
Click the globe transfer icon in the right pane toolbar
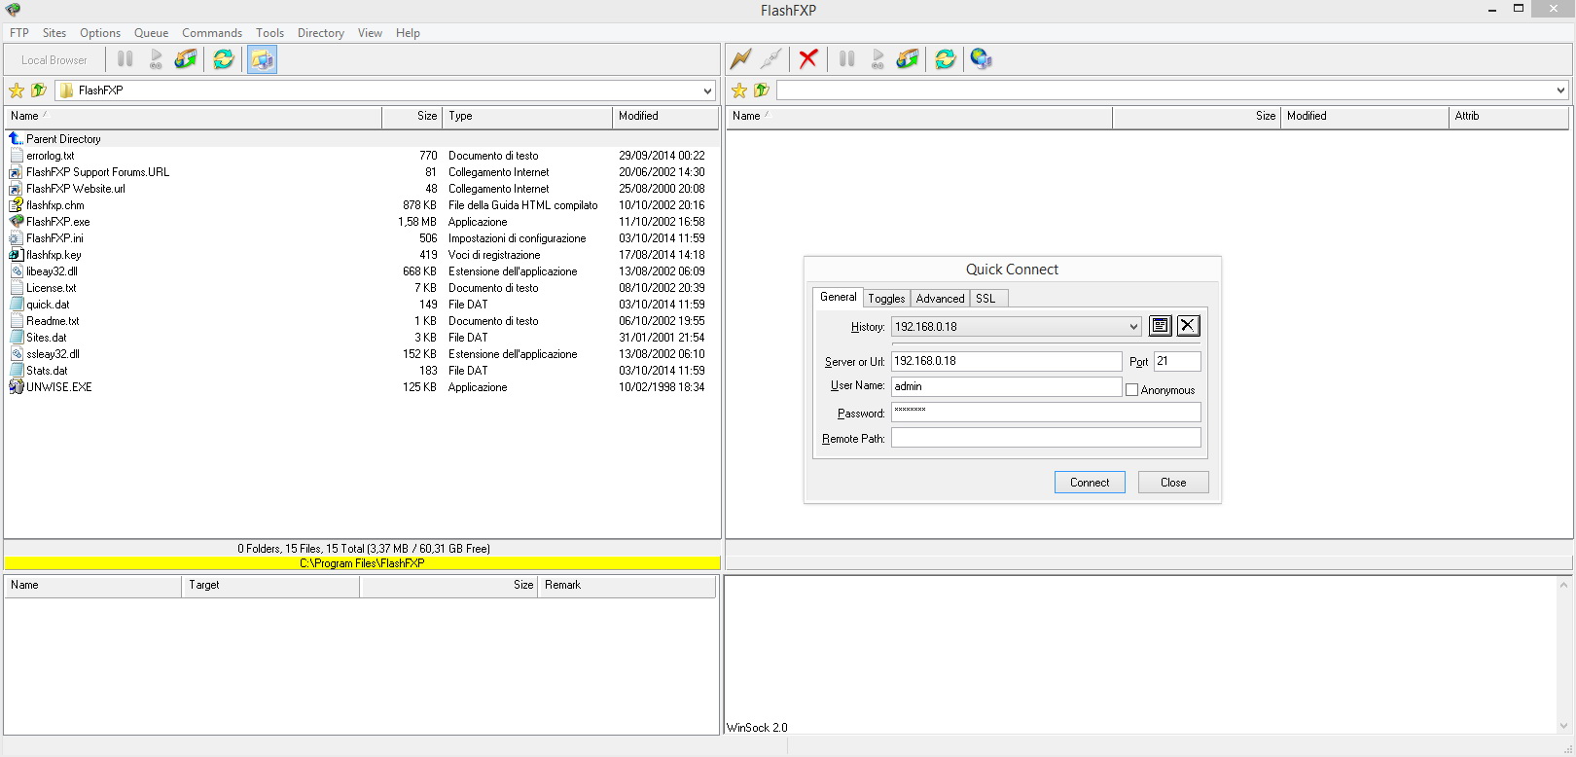pos(908,59)
